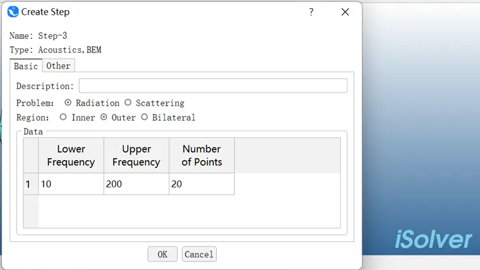Switch to the Basic tab

[x=26, y=66]
